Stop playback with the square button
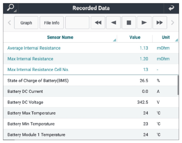The image size is (182, 143). coord(129,22)
